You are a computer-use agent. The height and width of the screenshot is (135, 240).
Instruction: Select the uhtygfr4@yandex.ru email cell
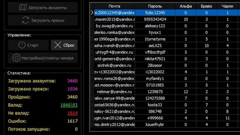point(114,52)
